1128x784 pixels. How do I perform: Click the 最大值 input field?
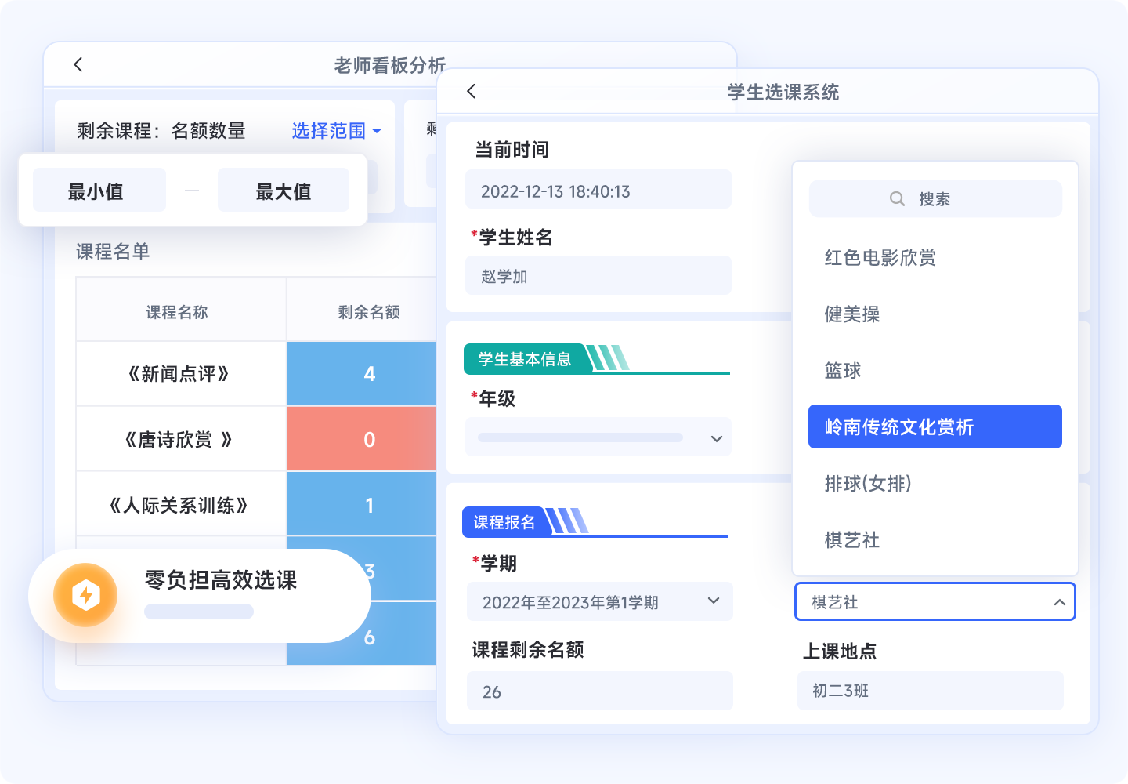[284, 191]
